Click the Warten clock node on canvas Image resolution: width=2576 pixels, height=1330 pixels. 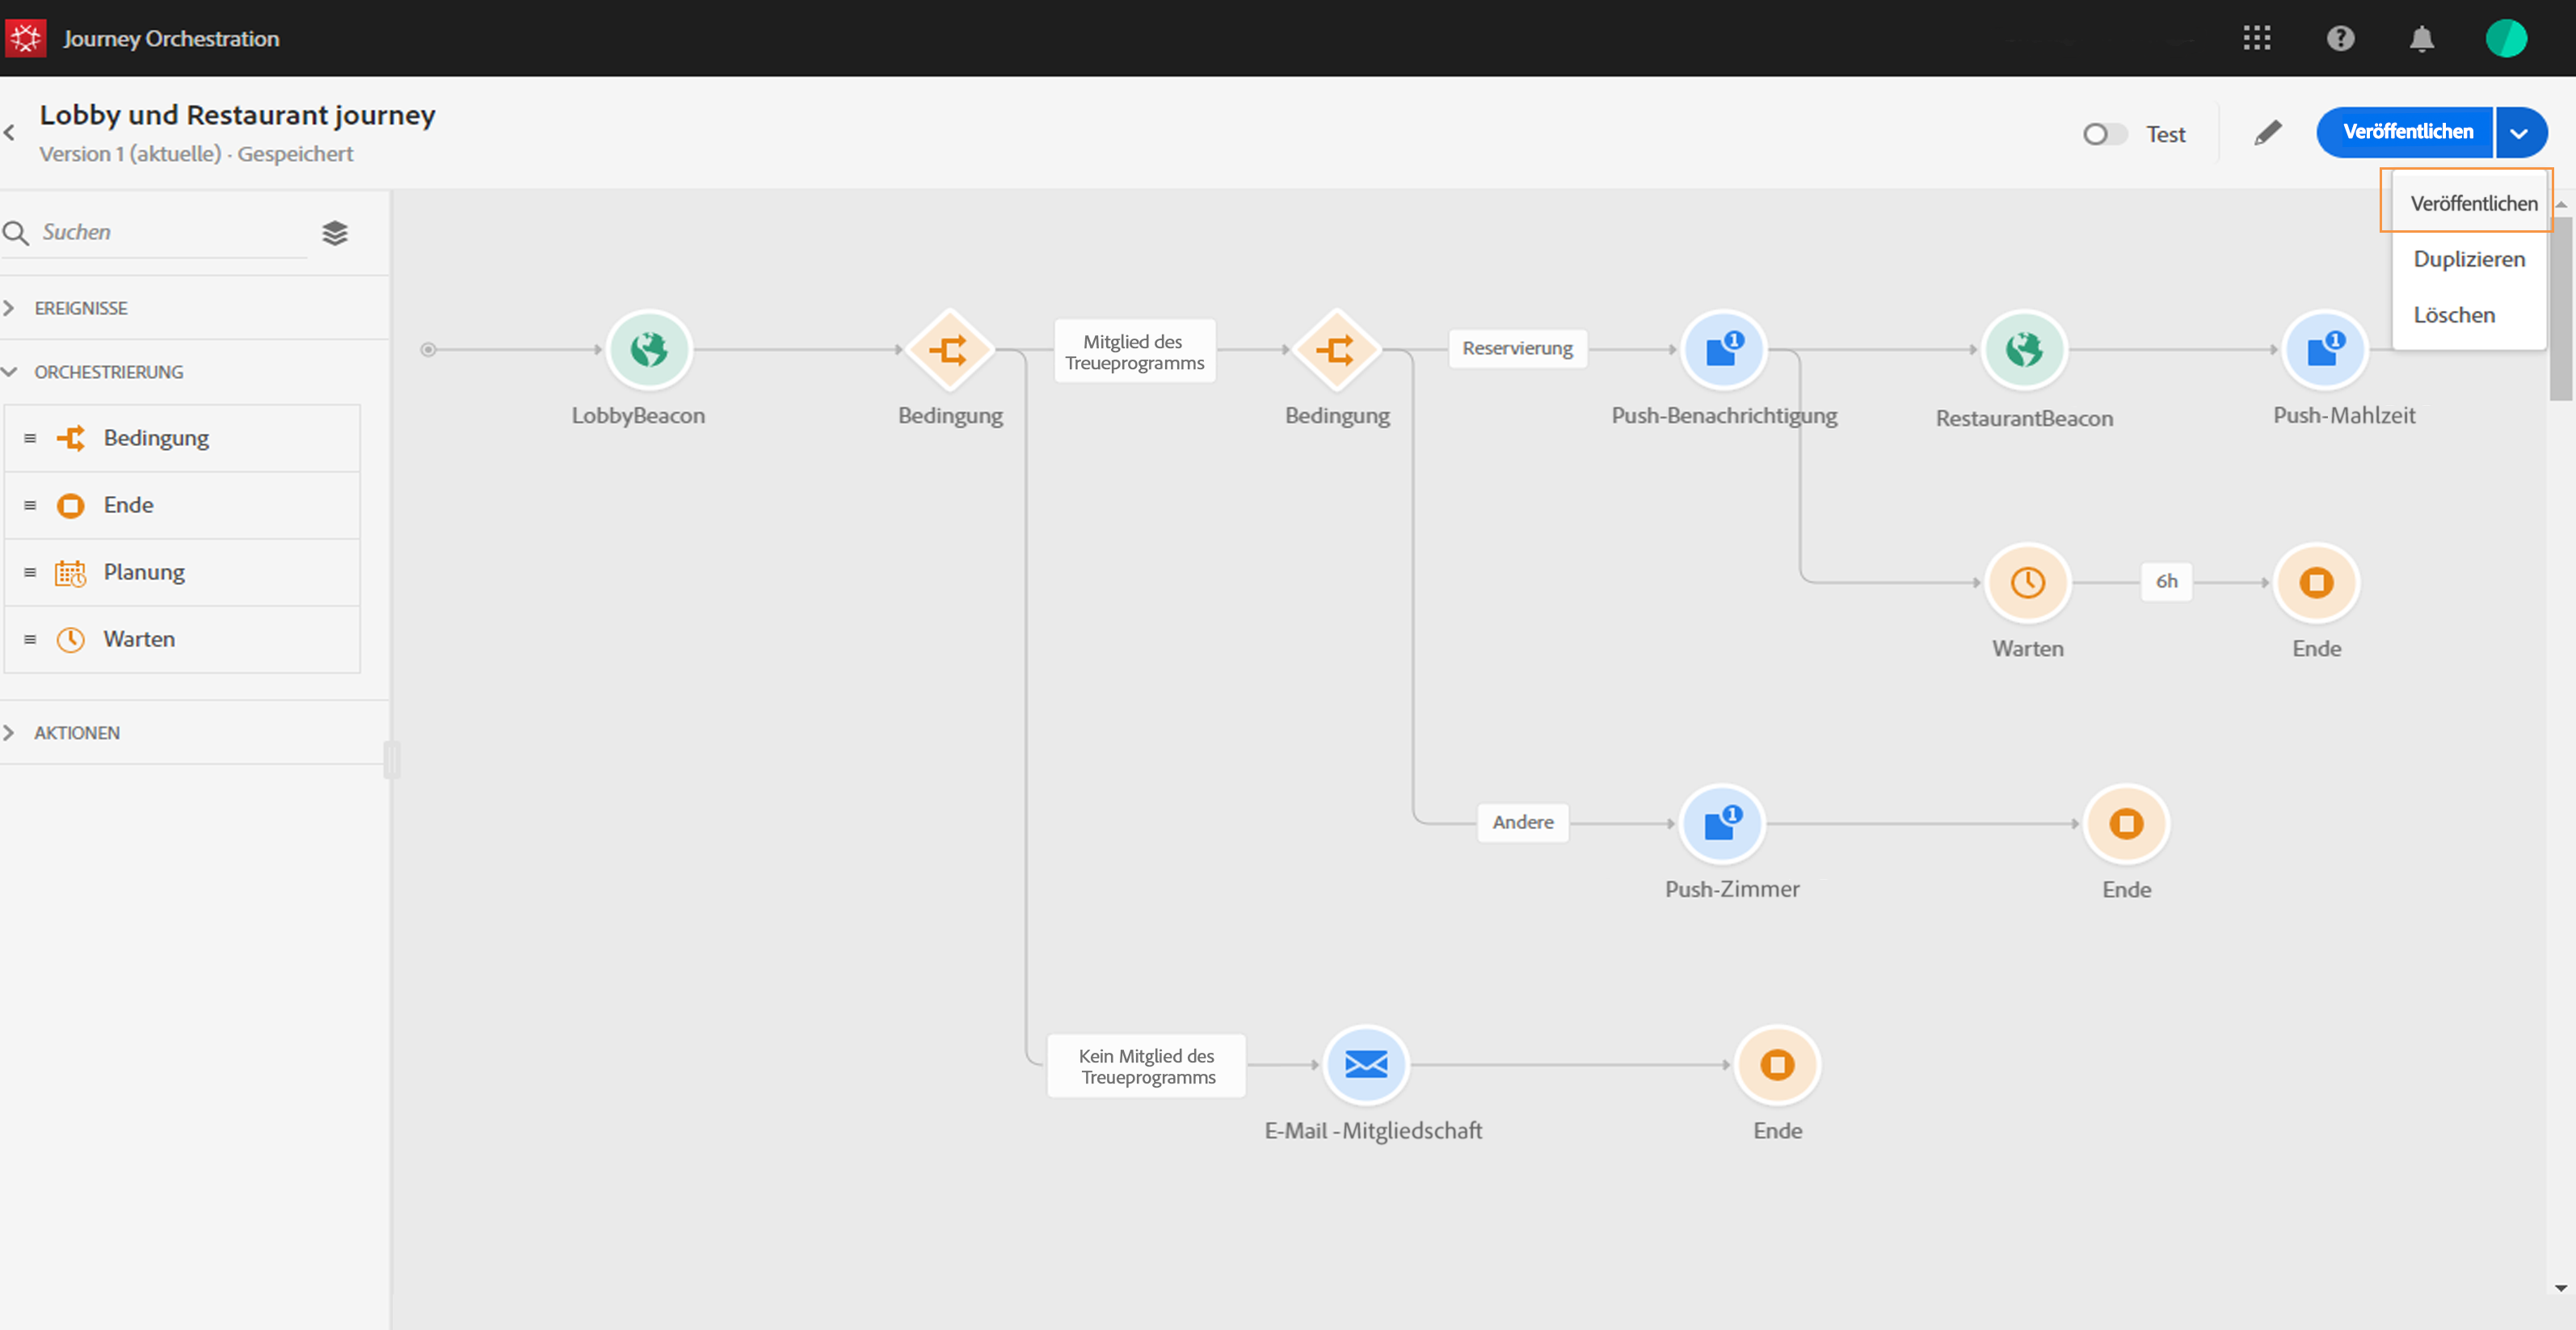(2027, 583)
